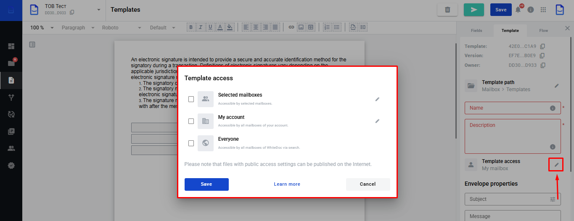Switch to the Flow tab
The image size is (574, 221).
pos(543,31)
